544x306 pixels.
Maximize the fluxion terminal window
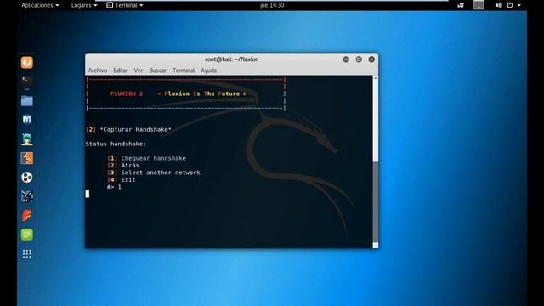coord(359,59)
